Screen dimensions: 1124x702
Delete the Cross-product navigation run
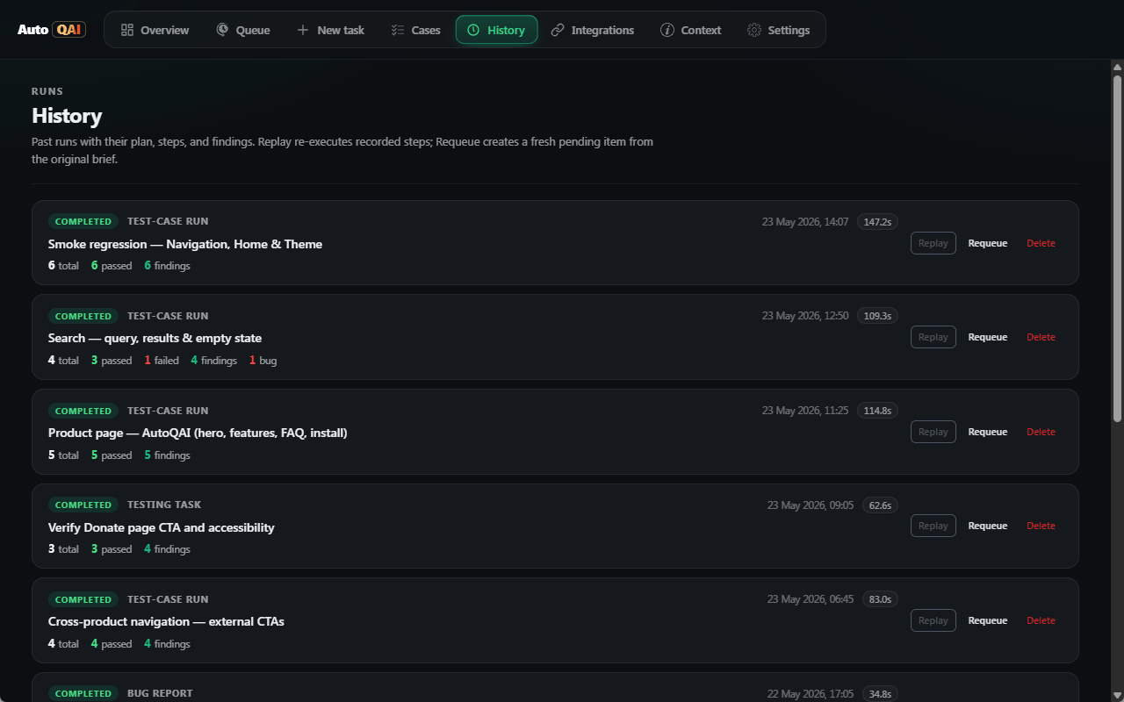click(1041, 620)
